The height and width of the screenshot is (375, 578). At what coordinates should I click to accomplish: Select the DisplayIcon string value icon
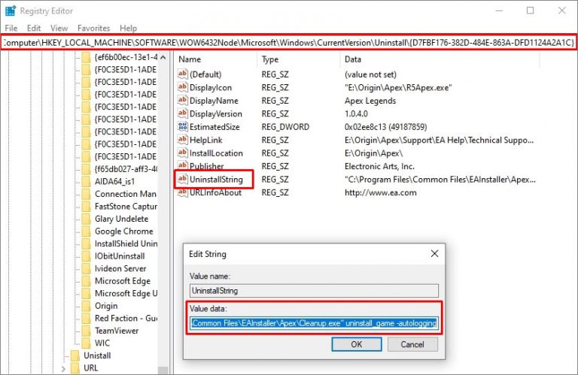[x=181, y=87]
